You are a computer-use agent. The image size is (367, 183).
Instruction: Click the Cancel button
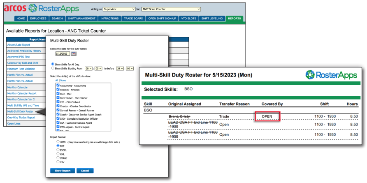click(85, 171)
